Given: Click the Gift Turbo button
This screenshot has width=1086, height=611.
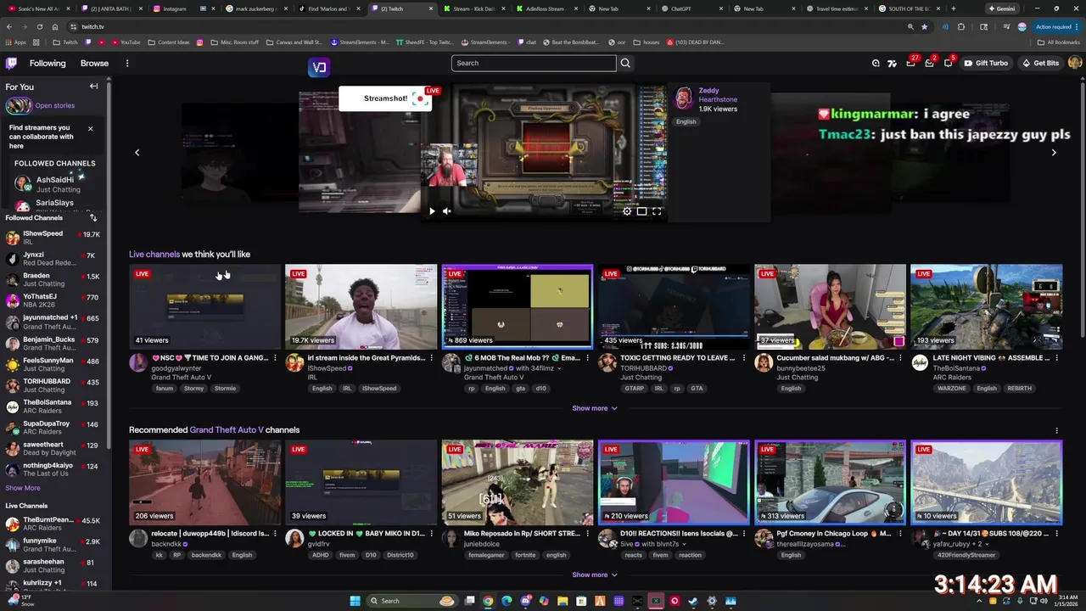Looking at the screenshot, I should point(986,63).
